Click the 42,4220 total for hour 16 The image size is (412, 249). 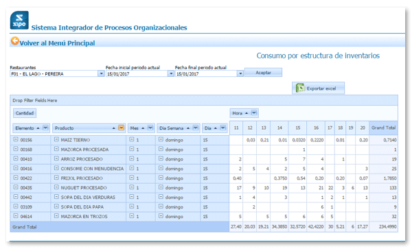coord(316,226)
